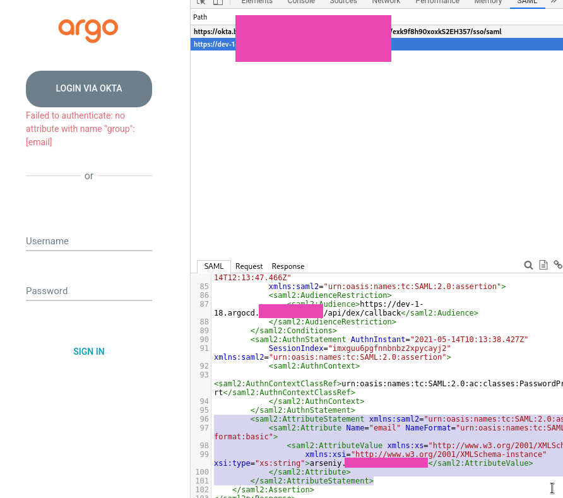Select the SAML sub-tab in lower pane
Viewport: 563px width, 498px height.
click(x=213, y=266)
